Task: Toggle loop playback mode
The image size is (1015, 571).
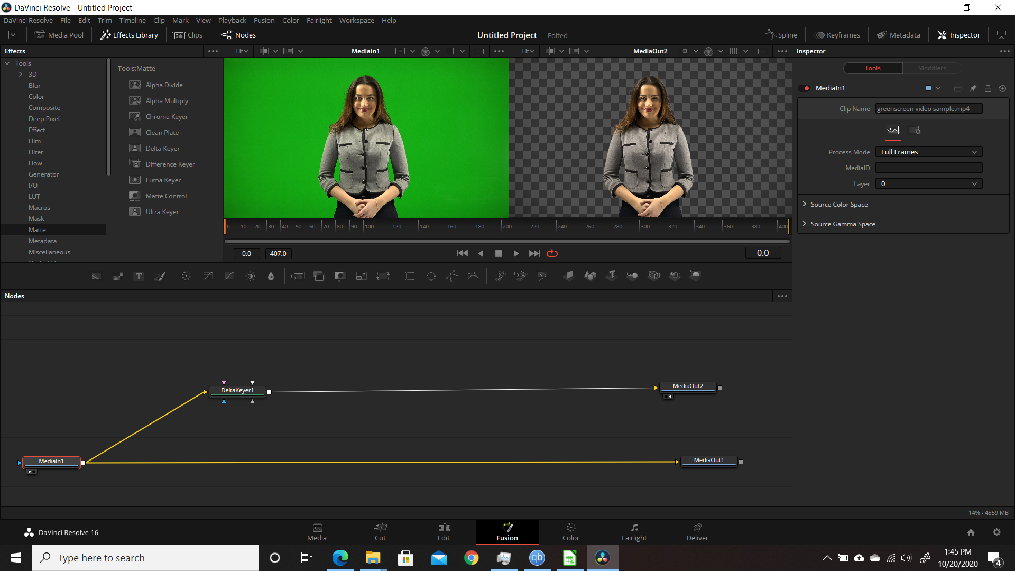Action: tap(552, 253)
